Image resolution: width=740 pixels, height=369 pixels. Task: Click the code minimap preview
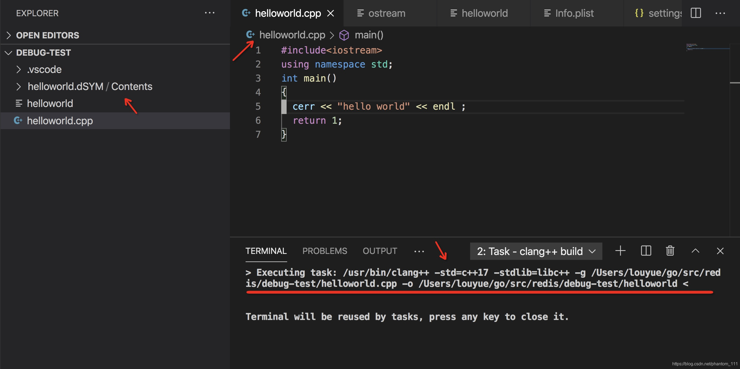click(707, 48)
